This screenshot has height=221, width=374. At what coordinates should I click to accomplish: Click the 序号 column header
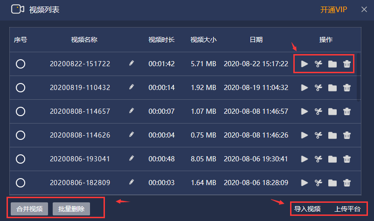(21, 40)
